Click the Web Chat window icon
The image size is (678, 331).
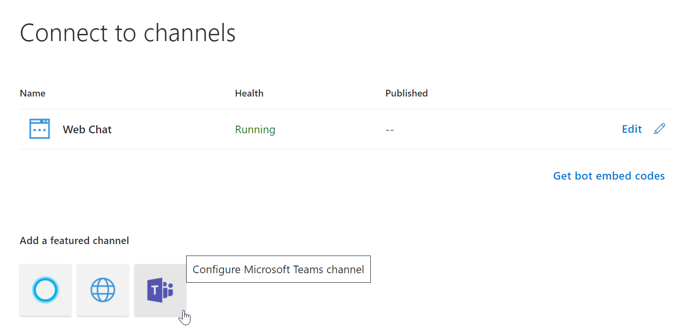click(39, 129)
